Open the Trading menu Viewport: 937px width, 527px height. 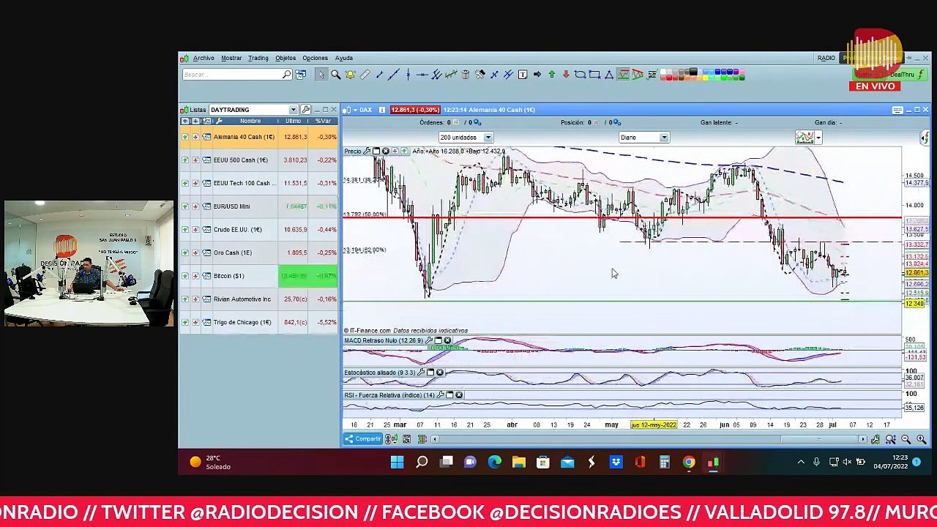(258, 58)
